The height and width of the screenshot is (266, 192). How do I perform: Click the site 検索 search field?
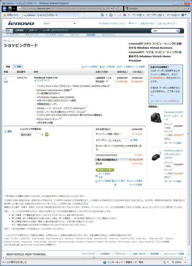pyautogui.click(x=164, y=31)
